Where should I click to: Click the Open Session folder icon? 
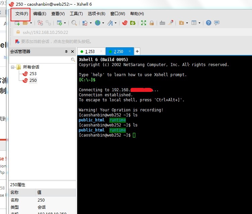25,23
